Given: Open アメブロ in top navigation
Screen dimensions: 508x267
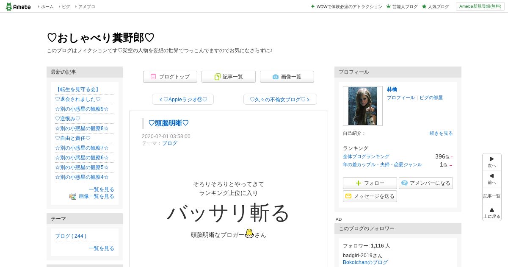Looking at the screenshot, I should [x=86, y=7].
